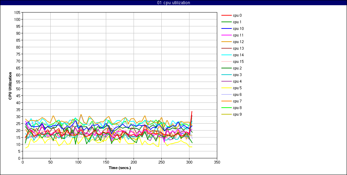Select the cpu 7 legend label

(x=237, y=101)
